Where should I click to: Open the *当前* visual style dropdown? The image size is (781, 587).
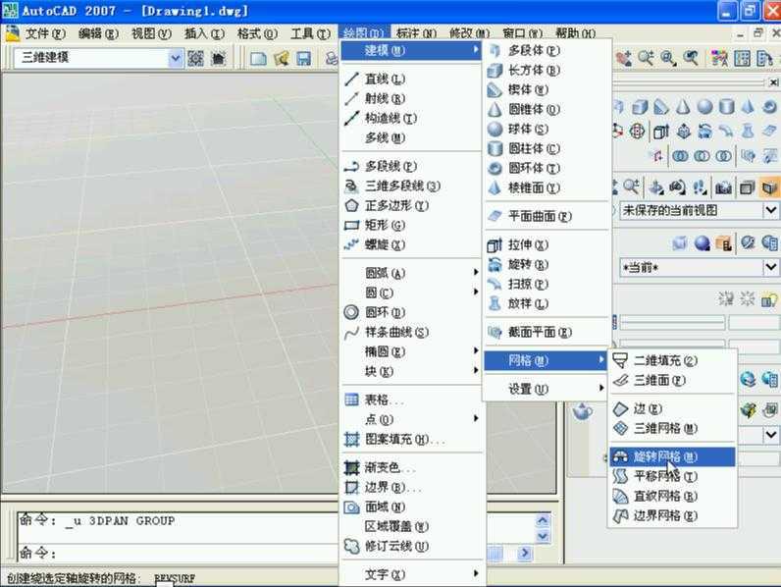point(770,268)
